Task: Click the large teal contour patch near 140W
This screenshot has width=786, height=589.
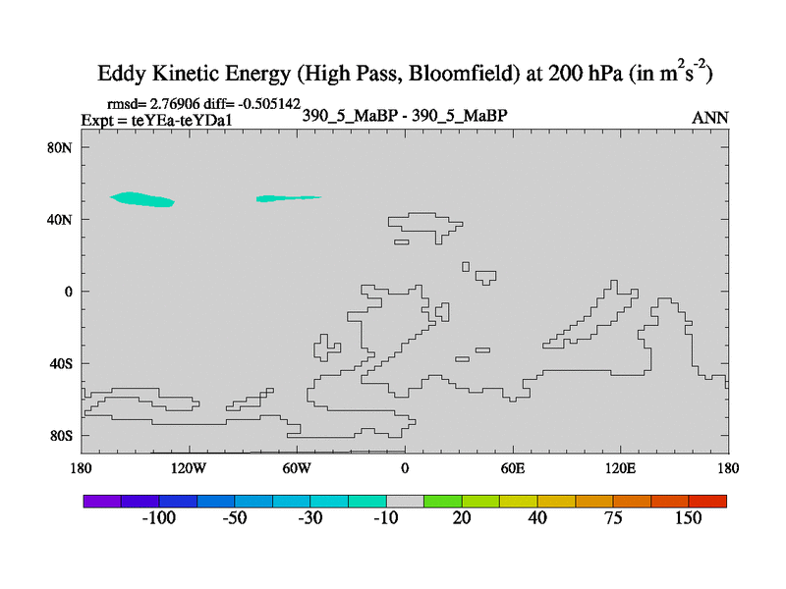Action: tap(143, 199)
